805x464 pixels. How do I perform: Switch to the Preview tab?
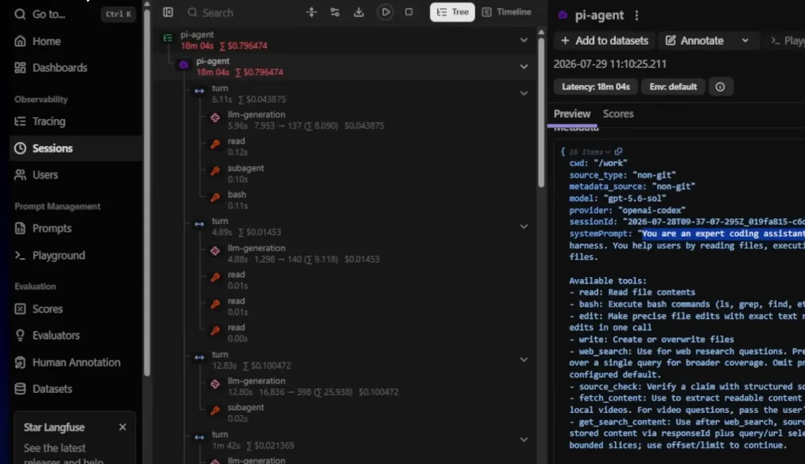pyautogui.click(x=572, y=114)
